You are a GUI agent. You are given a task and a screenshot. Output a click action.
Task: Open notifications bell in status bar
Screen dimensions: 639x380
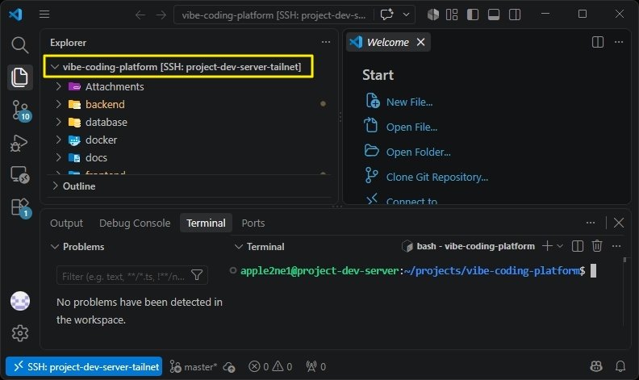click(x=620, y=366)
